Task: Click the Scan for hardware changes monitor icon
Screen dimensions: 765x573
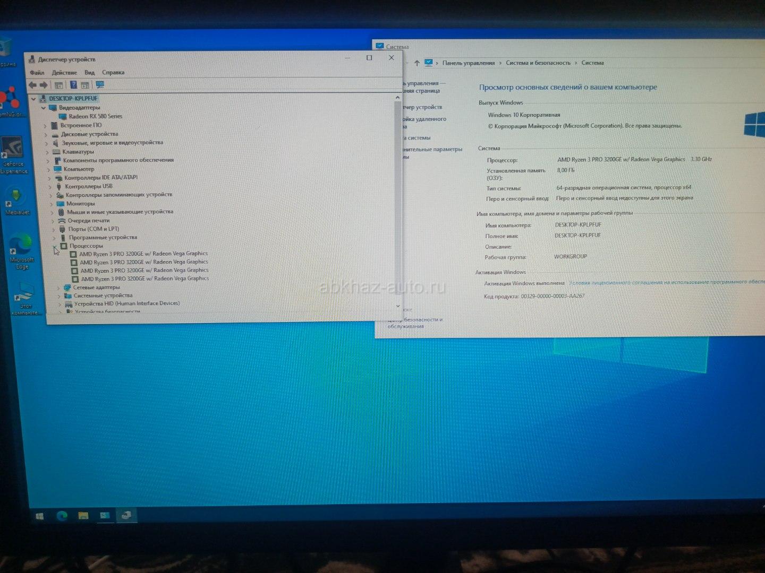Action: pyautogui.click(x=100, y=85)
